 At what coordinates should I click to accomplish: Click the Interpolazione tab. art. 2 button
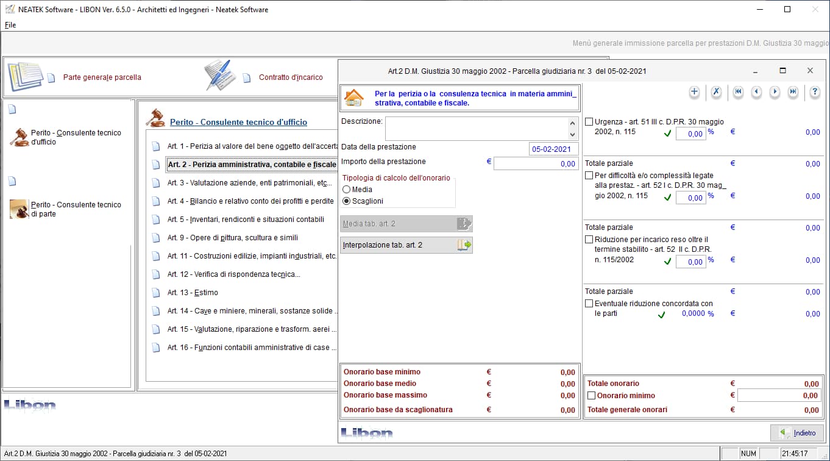tap(406, 245)
